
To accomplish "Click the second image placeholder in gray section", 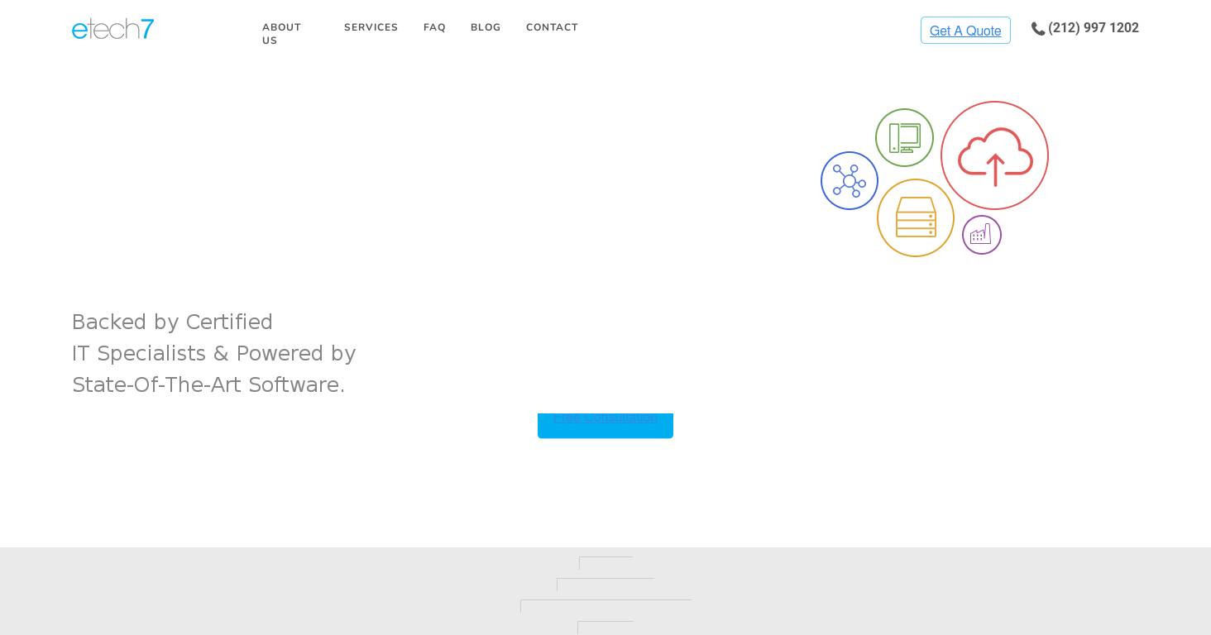I will 605,585.
